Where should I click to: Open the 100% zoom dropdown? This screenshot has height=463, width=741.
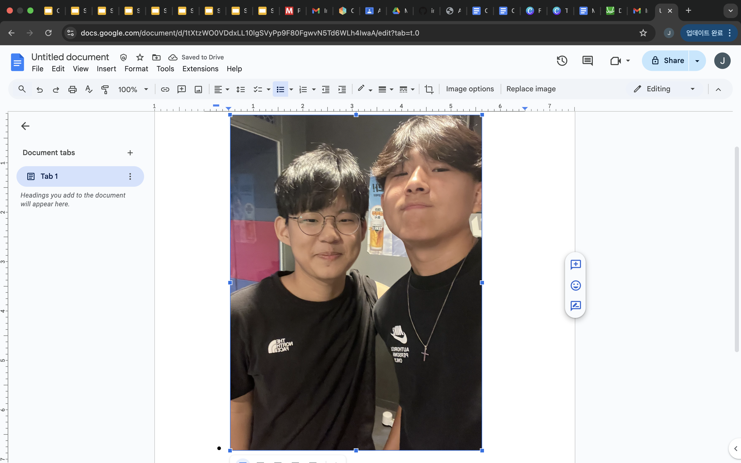133,89
